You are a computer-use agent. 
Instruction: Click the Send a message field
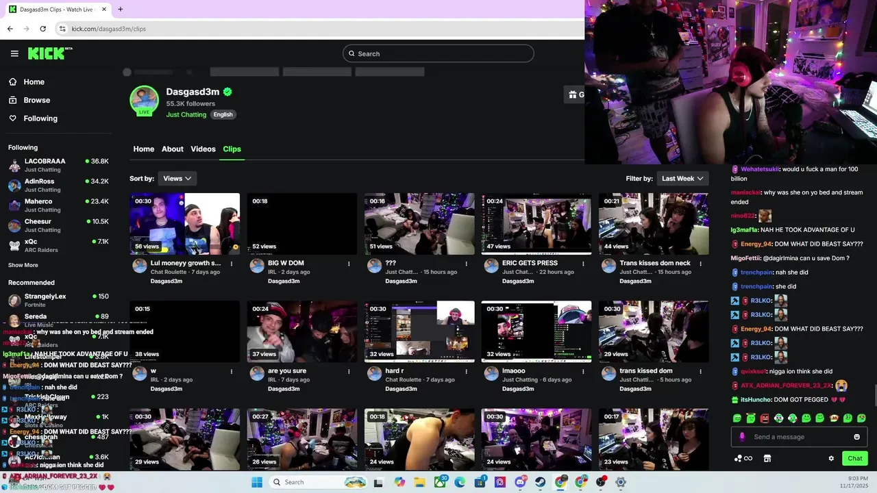(x=798, y=437)
